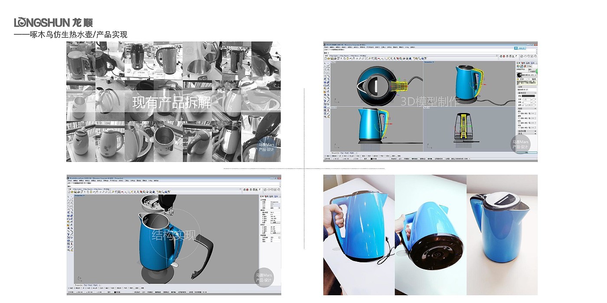Image resolution: width=607 pixels, height=303 pixels.
Task: Click photo of hand holding blue kettle
Action: 359,235
